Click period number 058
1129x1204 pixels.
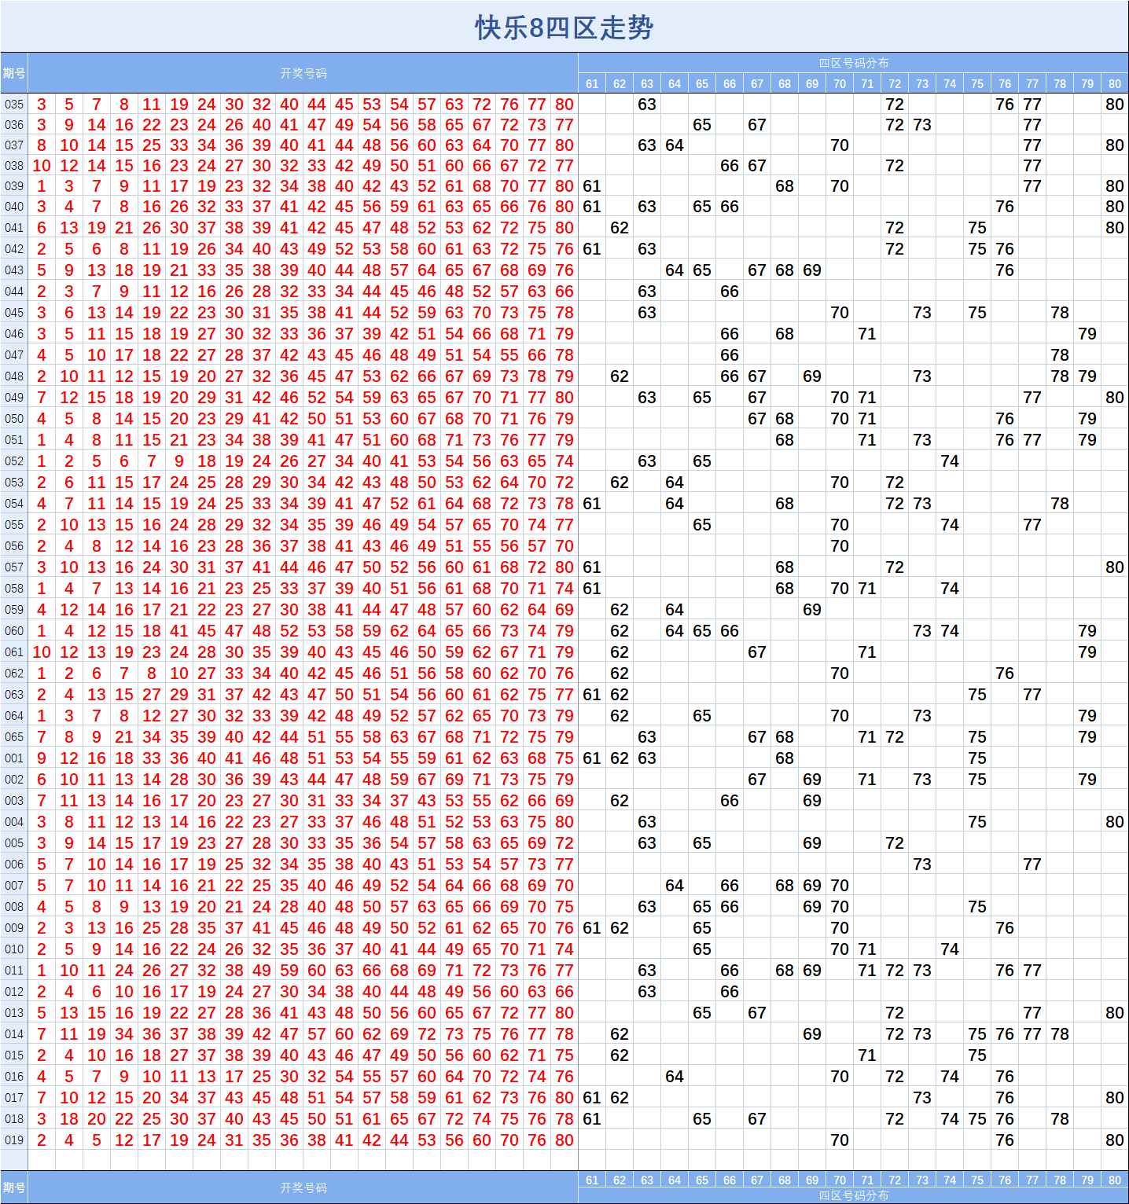point(14,589)
